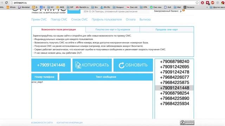The width and height of the screenshot is (225, 126).
Task: Switch to Покупка сим-карт и 3g модемов tab
Action: coord(112,29)
